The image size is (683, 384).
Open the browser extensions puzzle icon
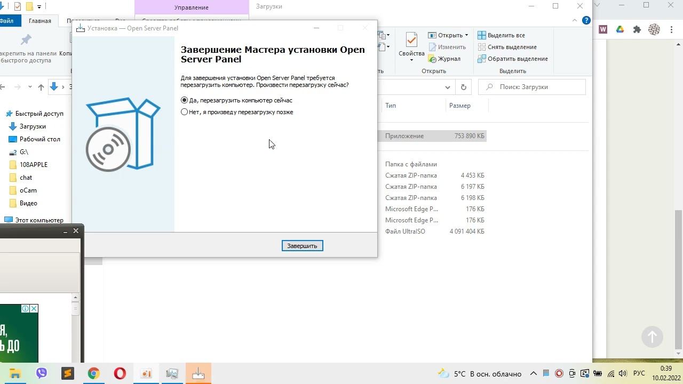(637, 29)
